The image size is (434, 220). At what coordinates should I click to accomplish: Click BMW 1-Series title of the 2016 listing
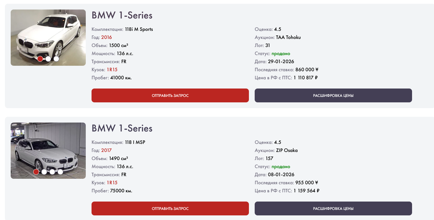(x=122, y=15)
